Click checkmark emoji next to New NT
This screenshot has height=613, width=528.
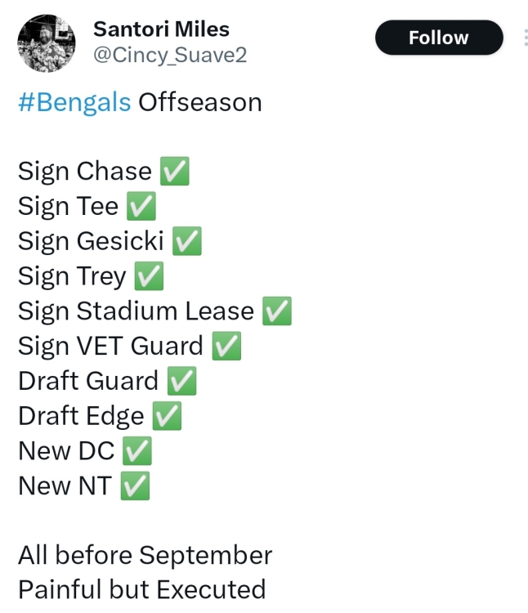[x=135, y=486]
